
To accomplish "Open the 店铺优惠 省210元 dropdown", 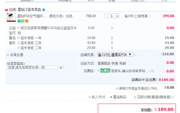I will 115,54.
